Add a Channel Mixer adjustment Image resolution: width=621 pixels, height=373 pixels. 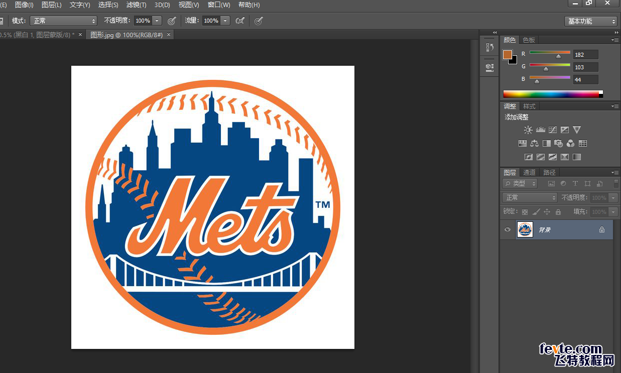(570, 143)
